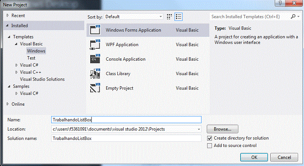304x166 pixels.
Task: Toggle Create directory for solution checkbox
Action: [210, 138]
